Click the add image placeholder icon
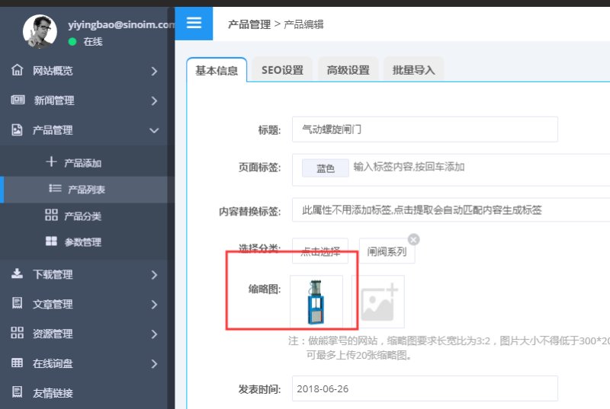The height and width of the screenshot is (409, 610). pos(378,302)
